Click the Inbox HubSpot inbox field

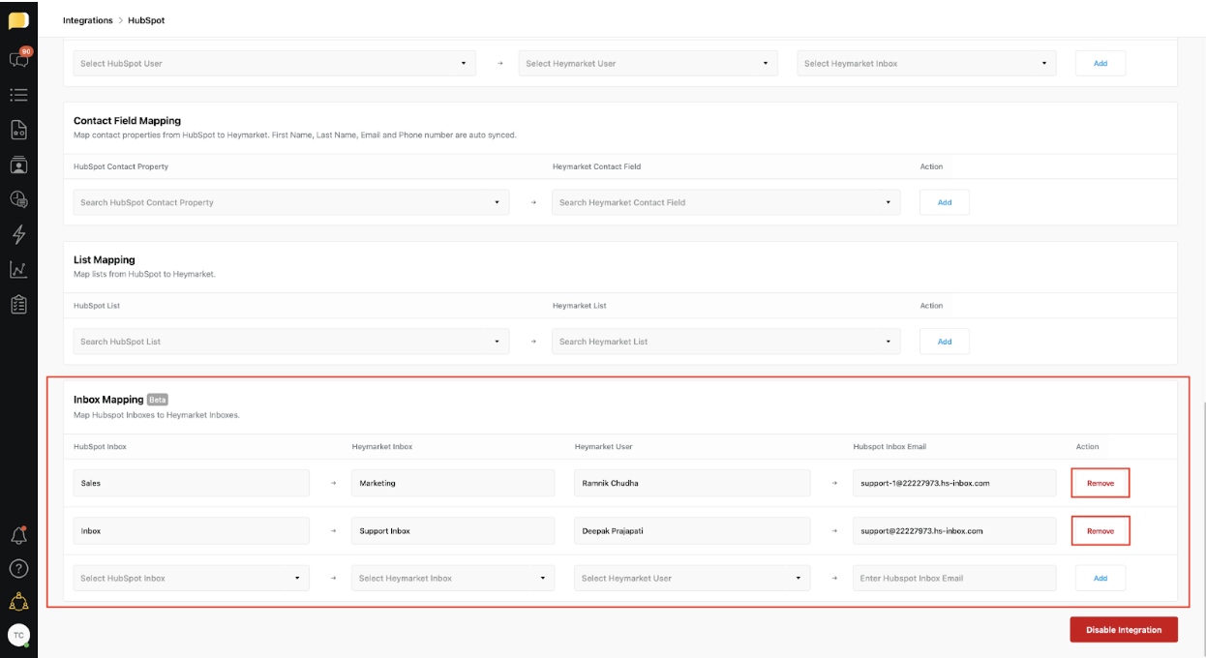coord(192,531)
